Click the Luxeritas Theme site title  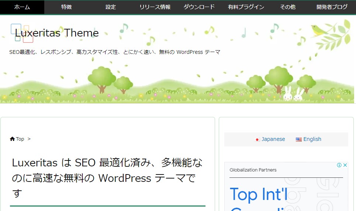pyautogui.click(x=57, y=33)
